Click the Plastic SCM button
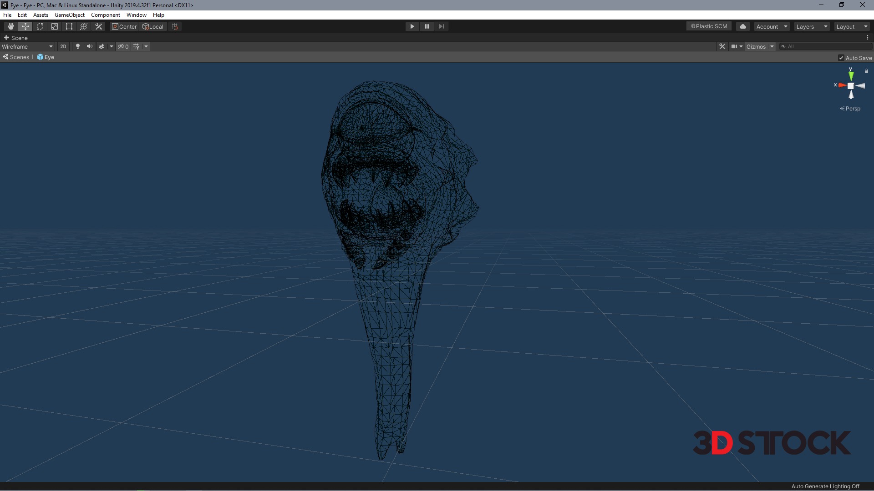This screenshot has width=874, height=491. pos(709,26)
